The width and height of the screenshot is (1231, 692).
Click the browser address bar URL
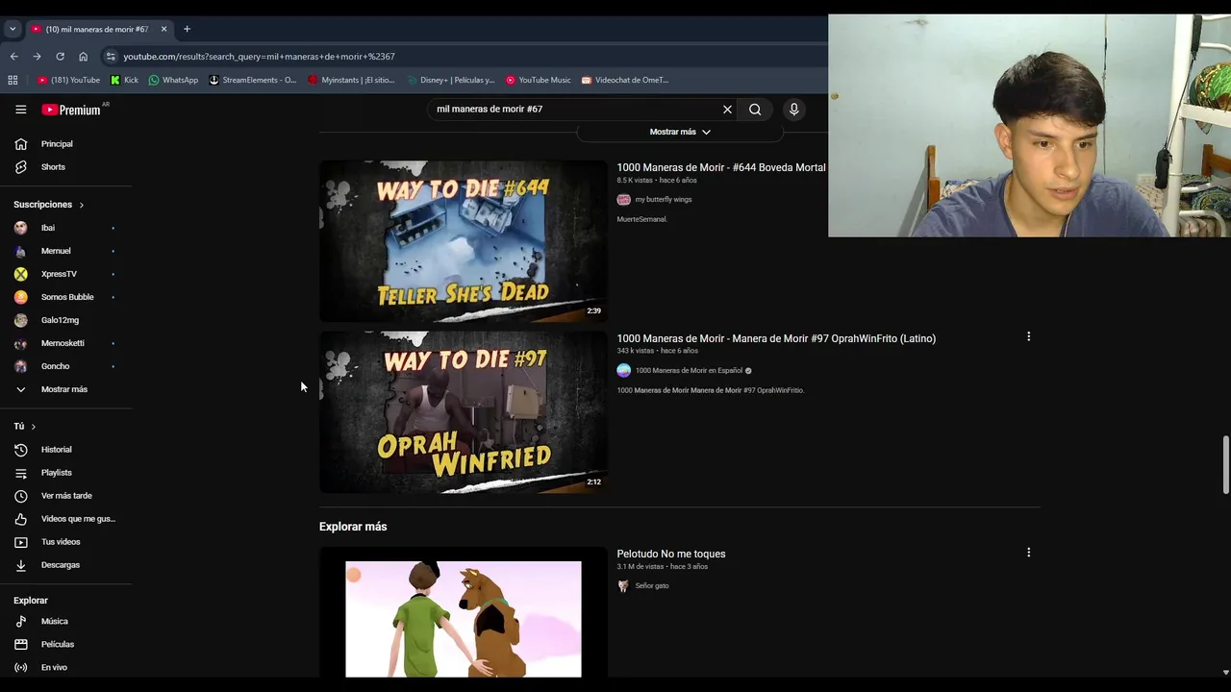coord(260,57)
